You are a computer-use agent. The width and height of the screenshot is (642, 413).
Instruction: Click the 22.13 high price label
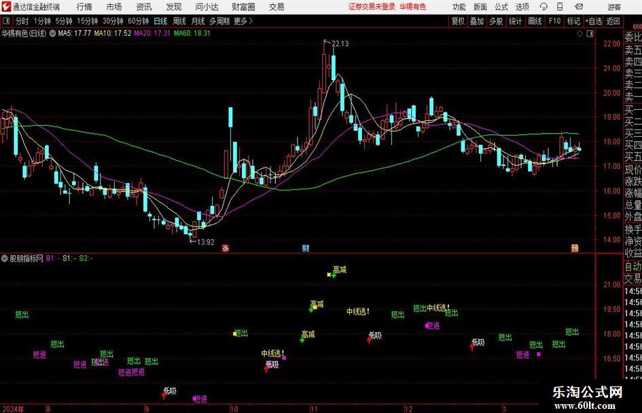pyautogui.click(x=340, y=44)
